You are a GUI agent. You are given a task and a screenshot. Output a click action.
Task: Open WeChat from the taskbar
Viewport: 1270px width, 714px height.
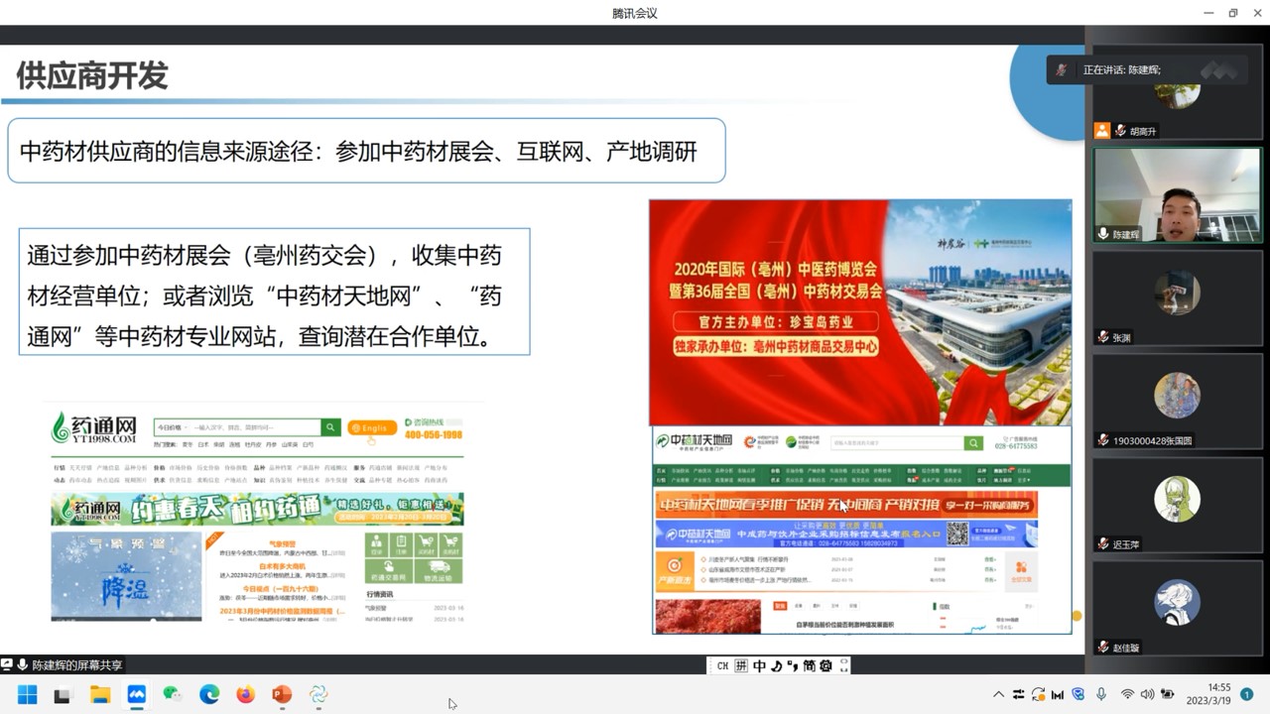coord(173,694)
